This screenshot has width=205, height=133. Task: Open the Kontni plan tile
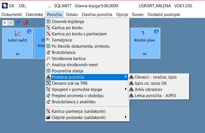(x=145, y=43)
